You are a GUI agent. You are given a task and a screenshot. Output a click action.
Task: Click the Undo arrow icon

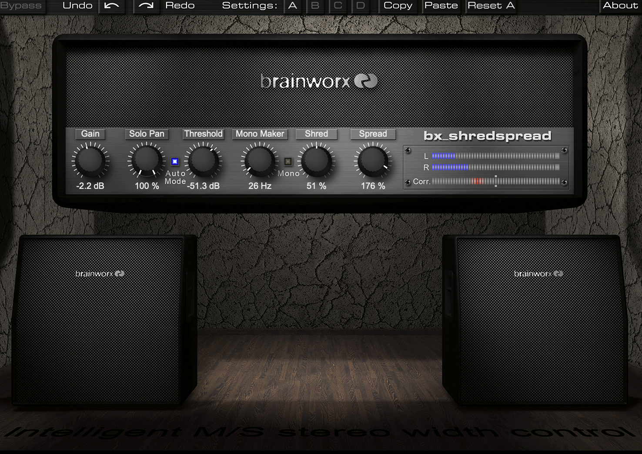click(112, 6)
